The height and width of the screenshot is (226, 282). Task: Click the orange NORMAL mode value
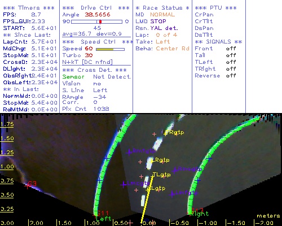pyautogui.click(x=162, y=15)
